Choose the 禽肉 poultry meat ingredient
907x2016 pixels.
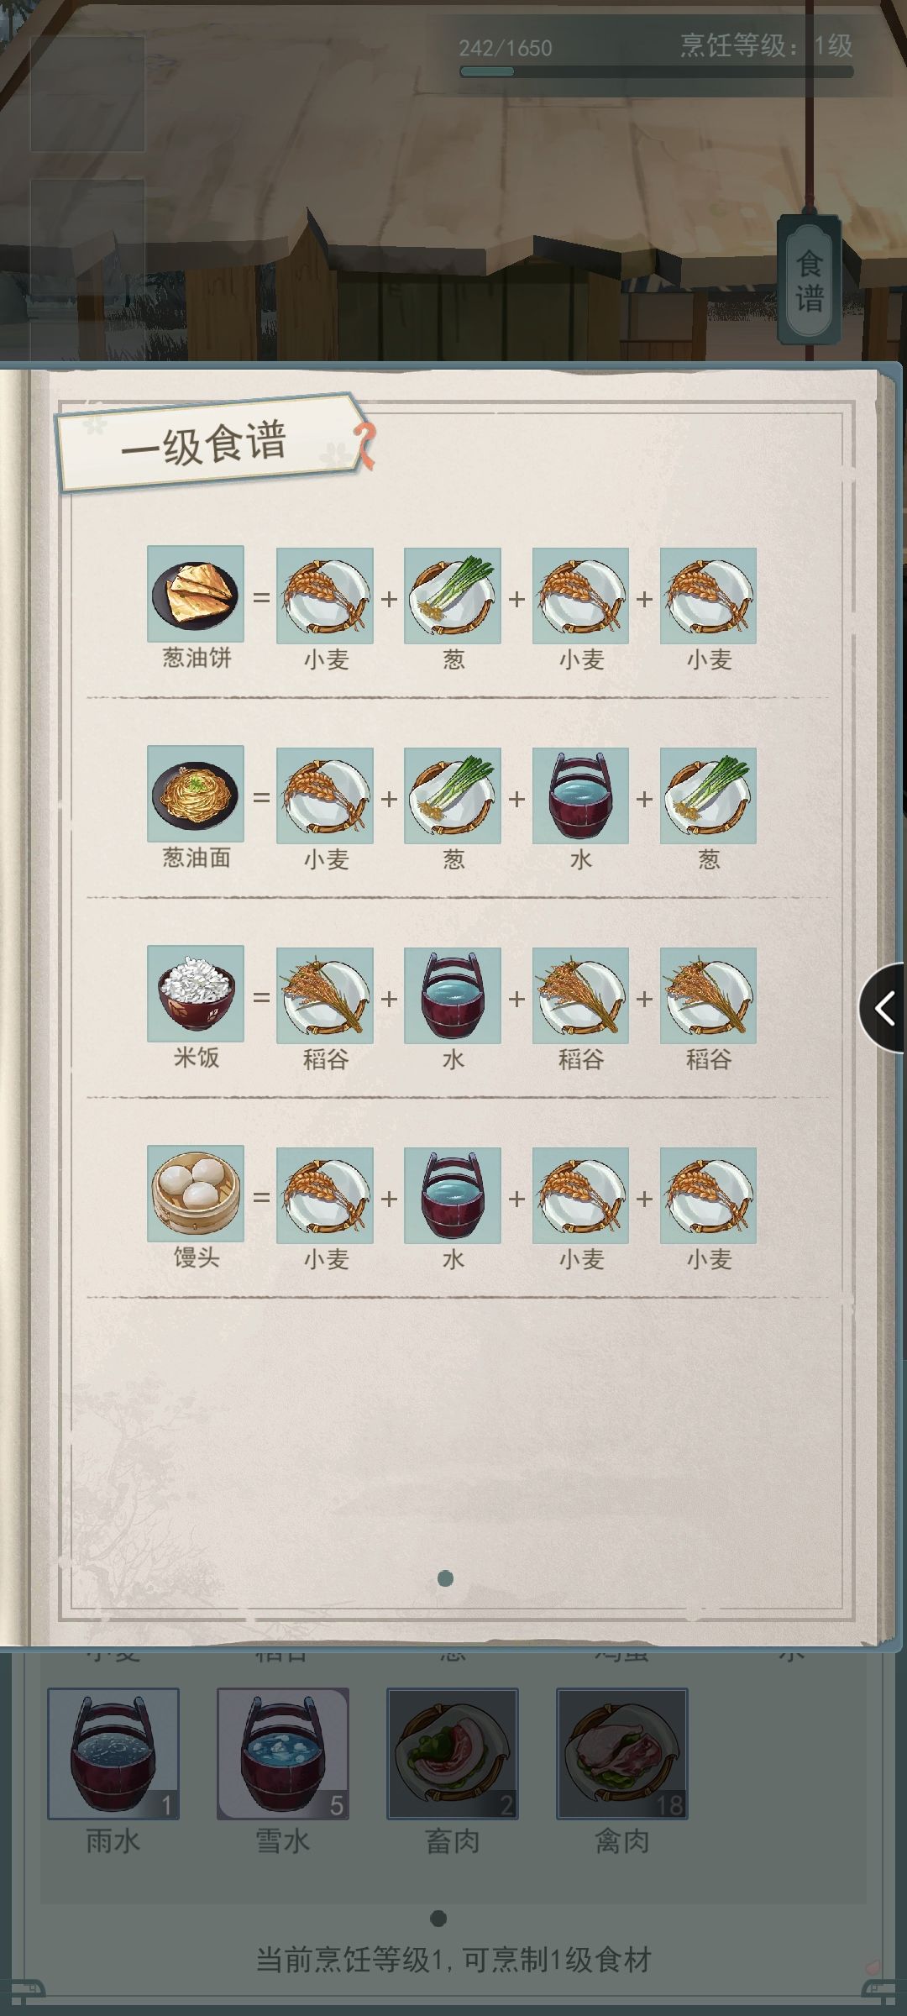[x=622, y=1754]
